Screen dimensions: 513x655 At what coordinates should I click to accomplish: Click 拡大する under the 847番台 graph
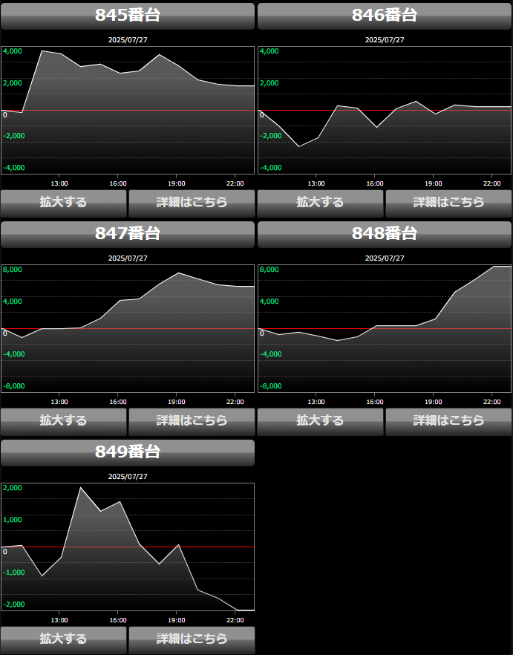[64, 422]
